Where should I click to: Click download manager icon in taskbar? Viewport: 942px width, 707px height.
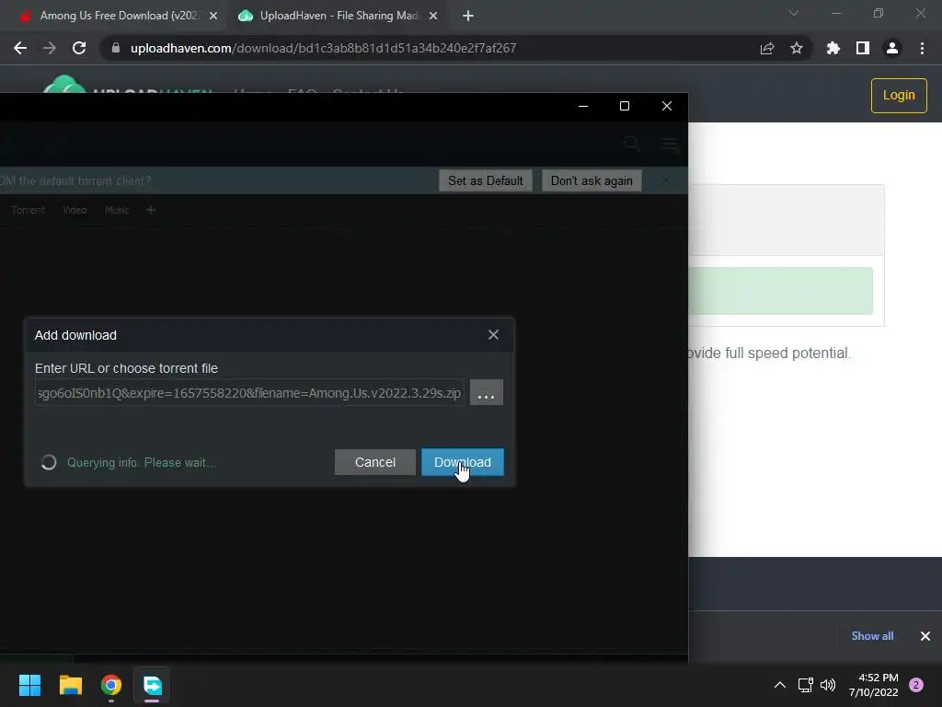coord(152,685)
